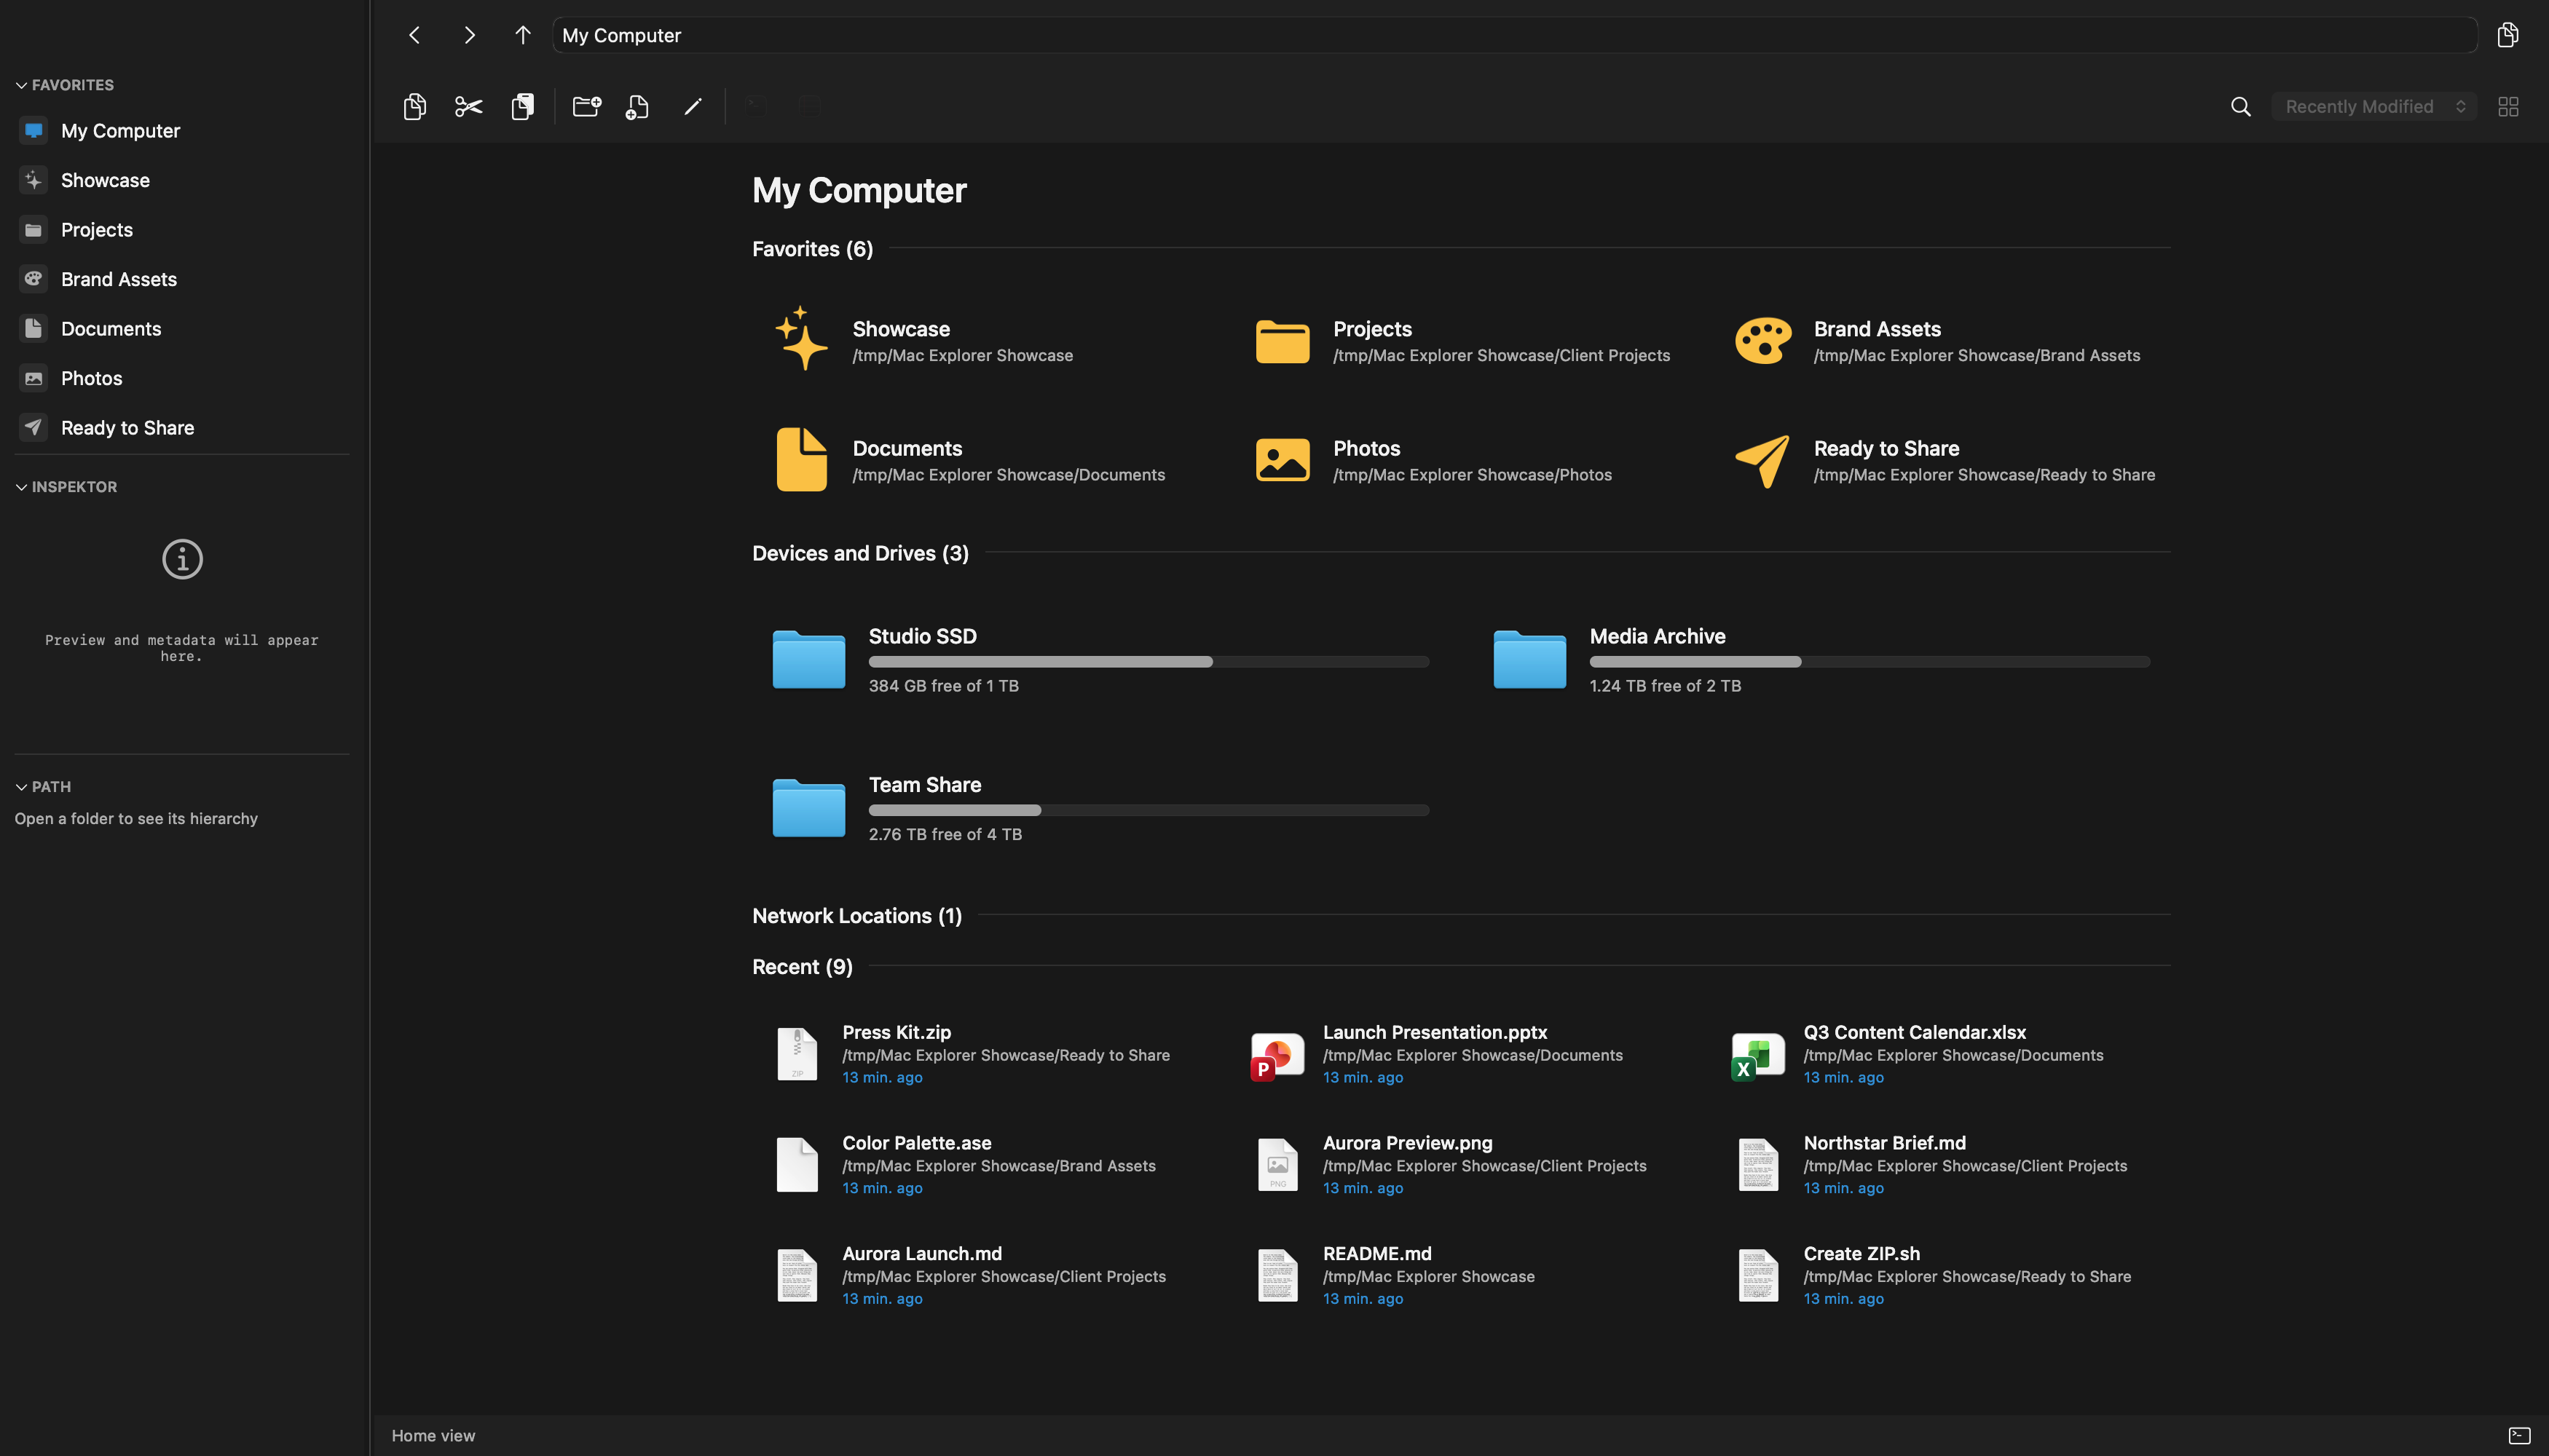Screen dimensions: 2549x1456
Task: Click the info icon in Inspektor
Action: (182, 559)
